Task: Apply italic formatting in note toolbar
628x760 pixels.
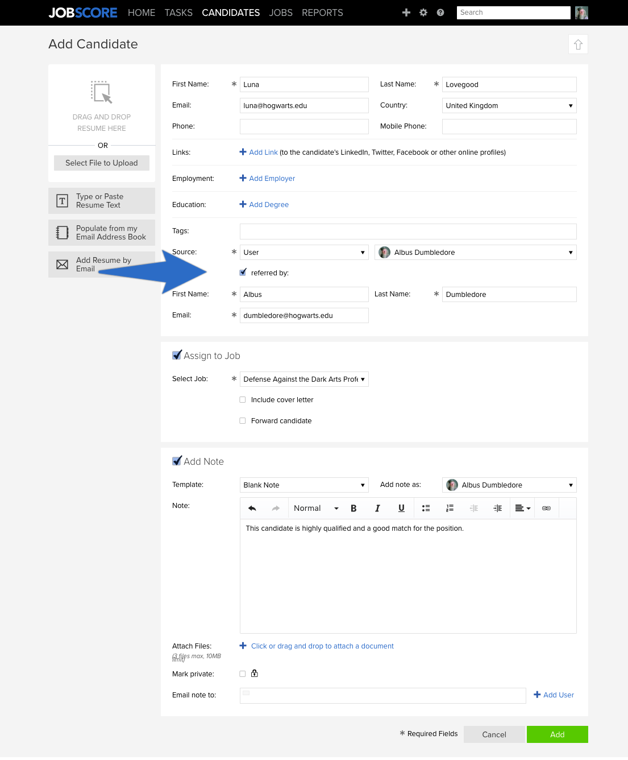Action: click(377, 508)
